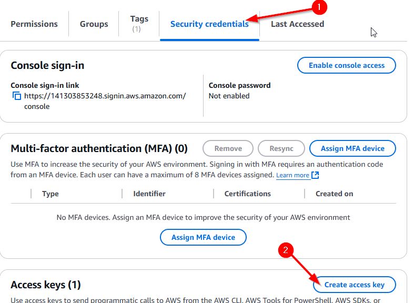
Task: Click the Type column header
Action: coord(51,194)
